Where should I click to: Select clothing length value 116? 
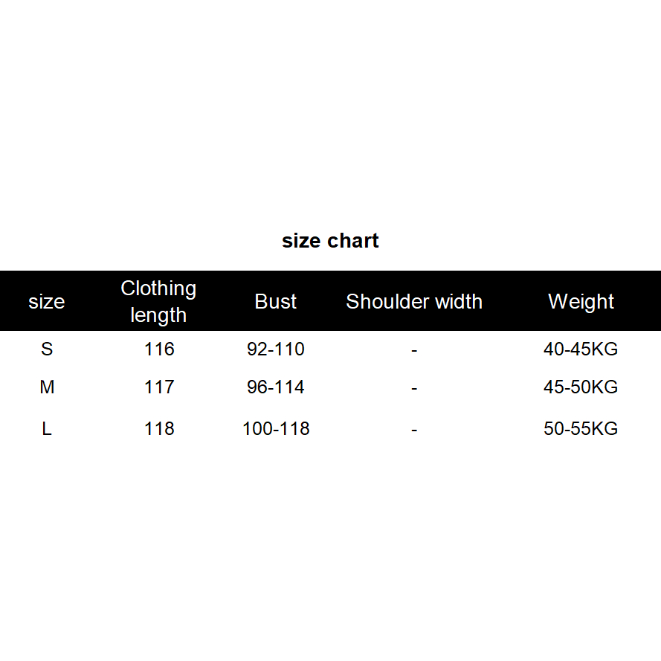tap(159, 349)
